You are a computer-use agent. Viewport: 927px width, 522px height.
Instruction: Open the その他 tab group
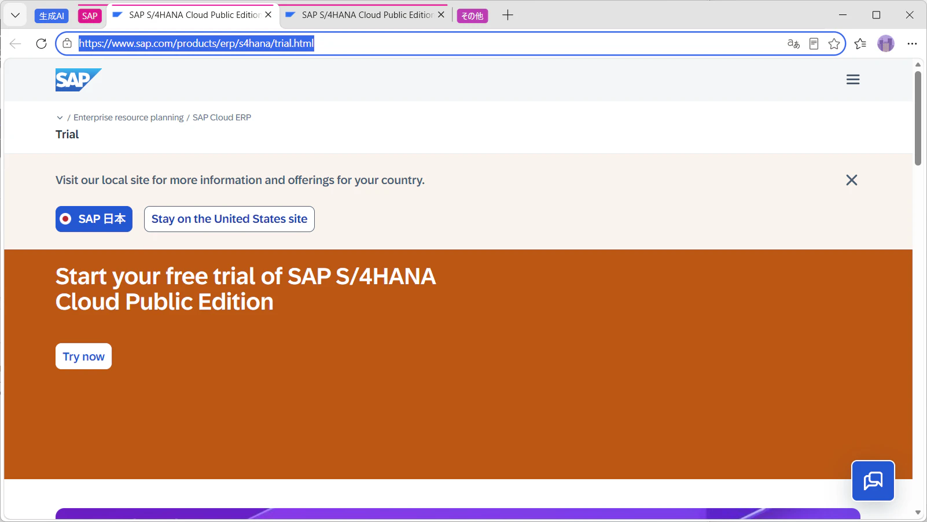472,16
